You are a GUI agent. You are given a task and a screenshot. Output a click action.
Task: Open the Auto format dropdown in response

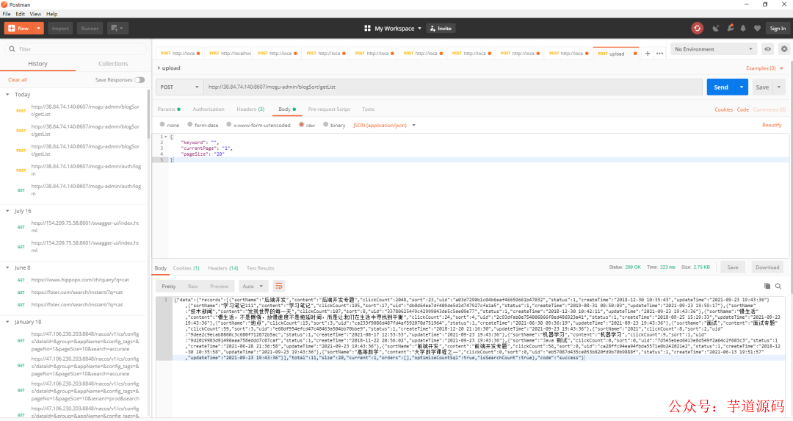(253, 287)
